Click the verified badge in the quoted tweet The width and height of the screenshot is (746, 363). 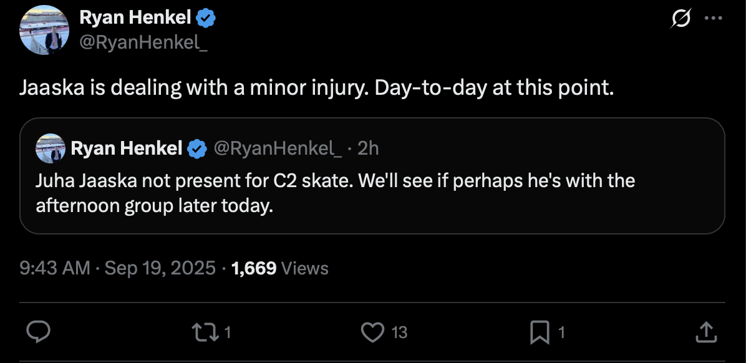[x=197, y=148]
